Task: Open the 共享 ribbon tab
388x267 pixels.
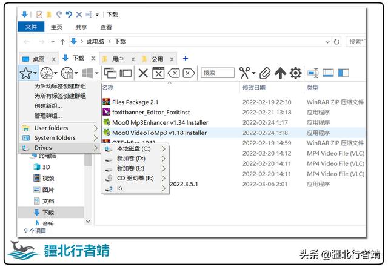Action: pyautogui.click(x=81, y=27)
